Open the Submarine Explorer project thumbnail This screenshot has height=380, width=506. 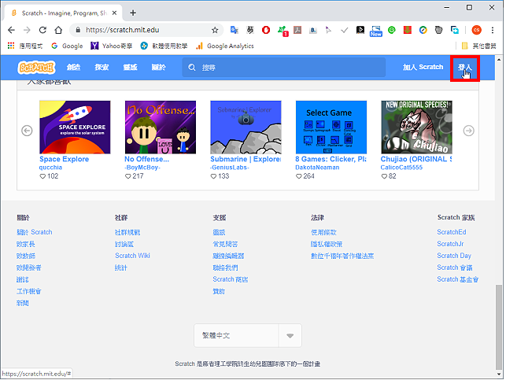246,127
